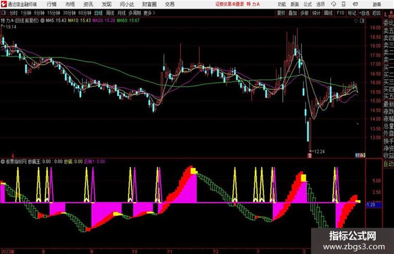This screenshot has height=254, width=394.
Task: Click the 买五 row in order book
Action: coord(389,96)
